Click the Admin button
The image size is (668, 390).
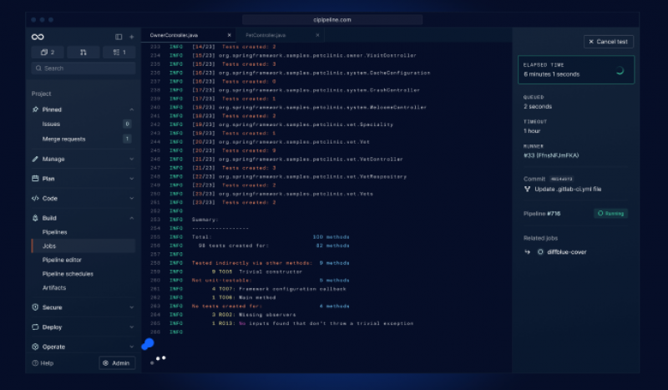click(x=116, y=363)
